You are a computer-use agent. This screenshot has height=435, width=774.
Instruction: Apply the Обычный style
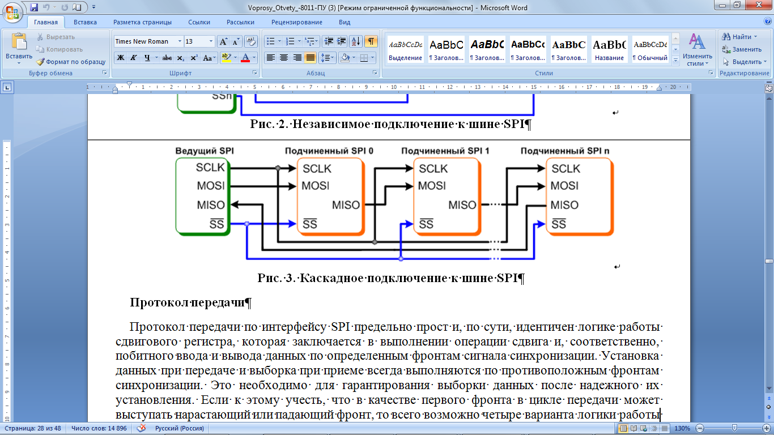pos(650,50)
